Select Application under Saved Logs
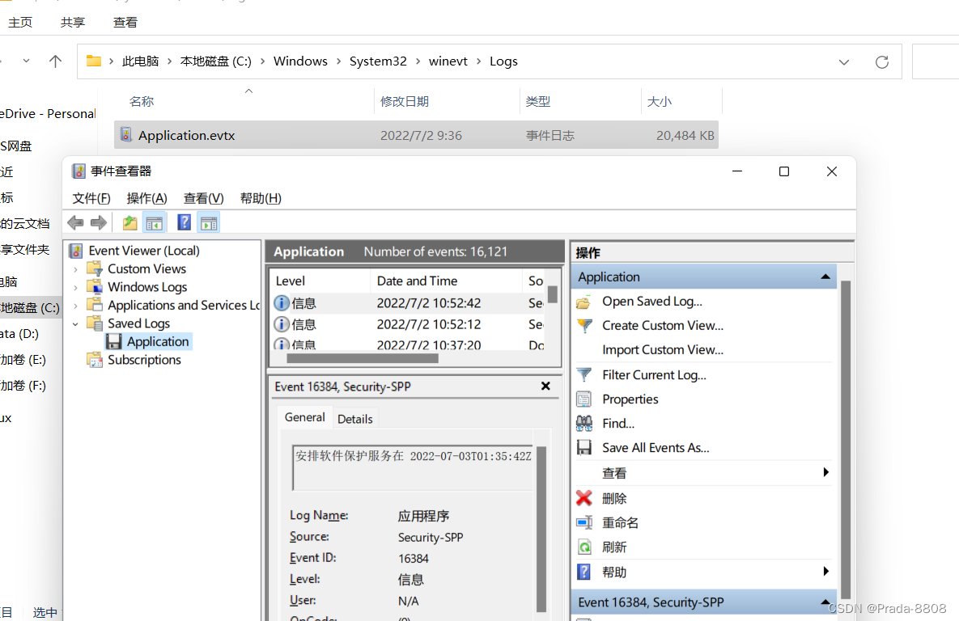The width and height of the screenshot is (959, 621). [x=158, y=342]
